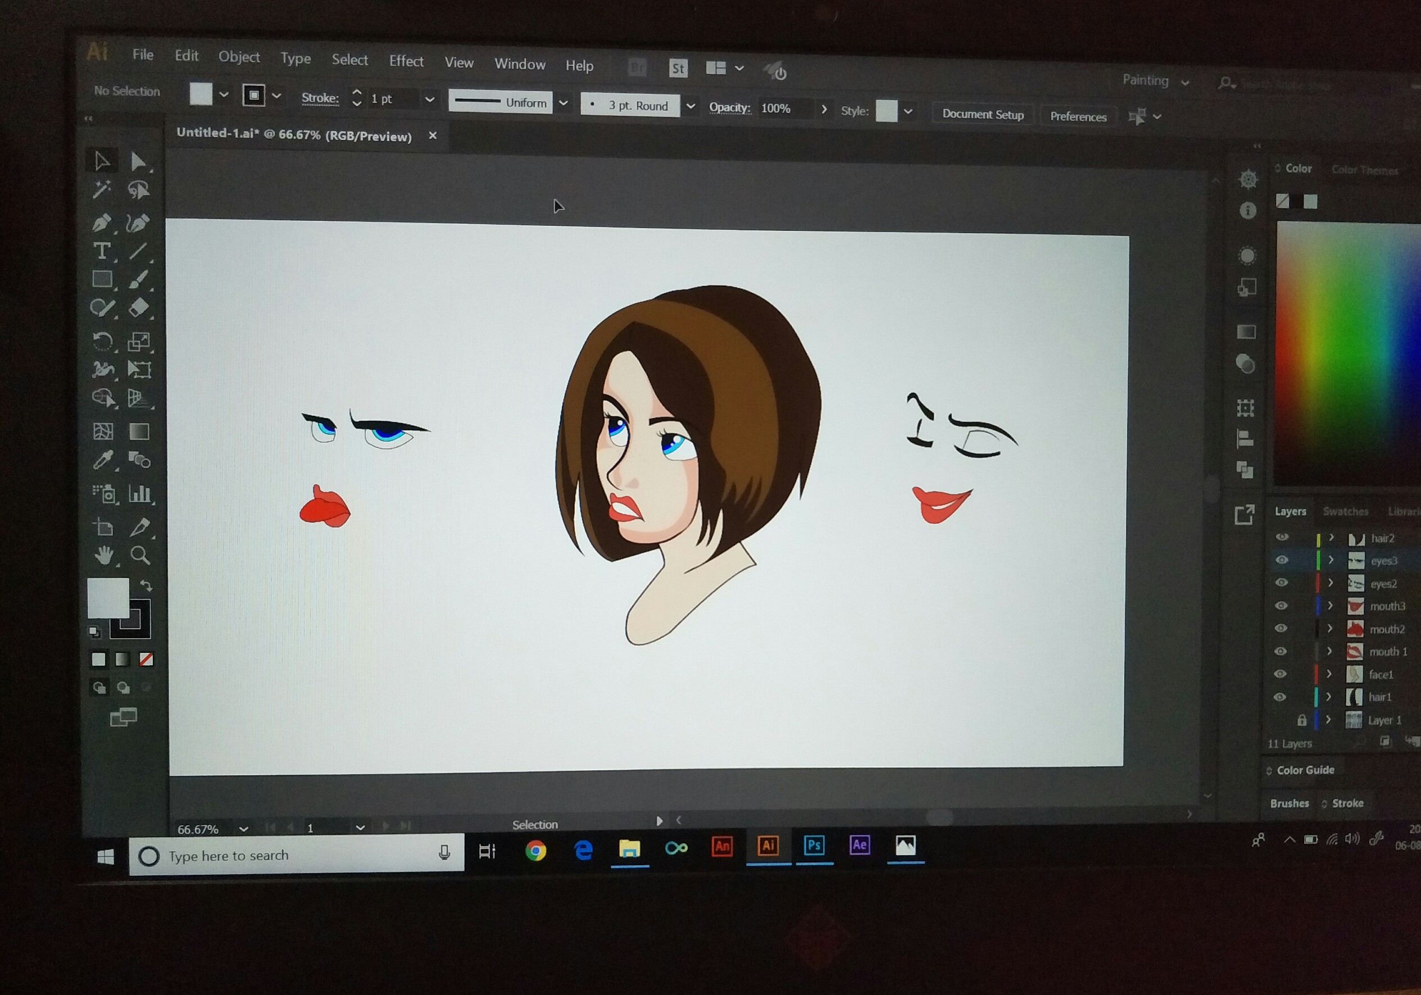Image resolution: width=1421 pixels, height=995 pixels.
Task: Select the Magic Wand tool
Action: [x=102, y=189]
